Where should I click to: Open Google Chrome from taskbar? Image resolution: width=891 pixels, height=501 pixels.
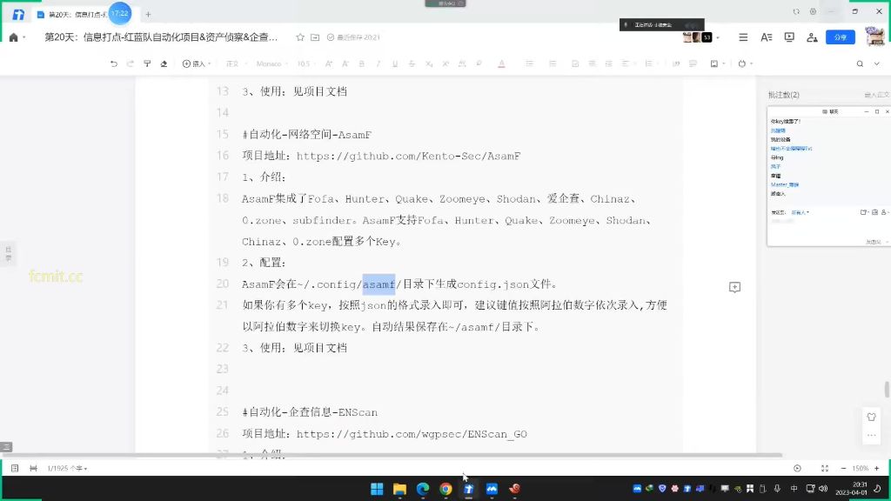pos(445,489)
